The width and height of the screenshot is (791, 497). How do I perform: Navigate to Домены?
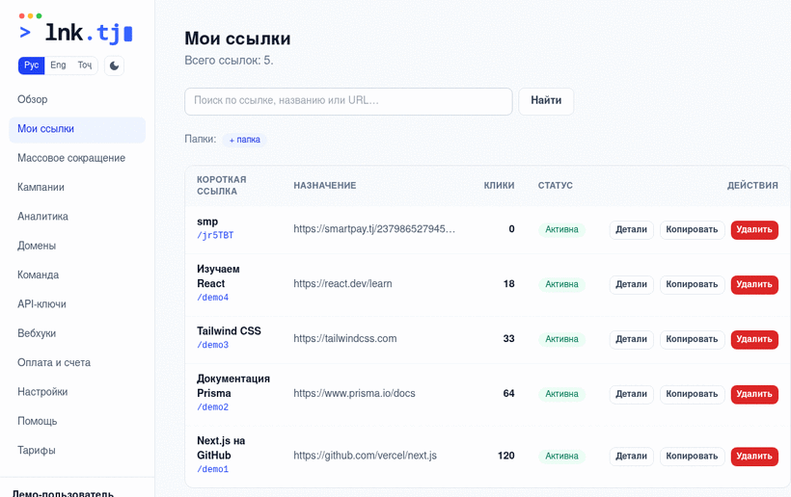point(77,246)
